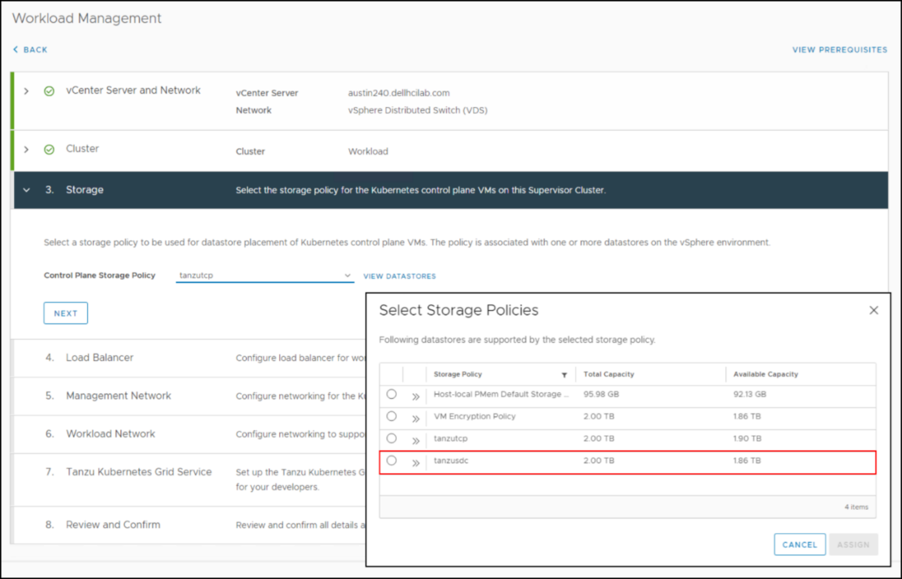
Task: Open step 8 Review and Confirm
Action: click(113, 524)
